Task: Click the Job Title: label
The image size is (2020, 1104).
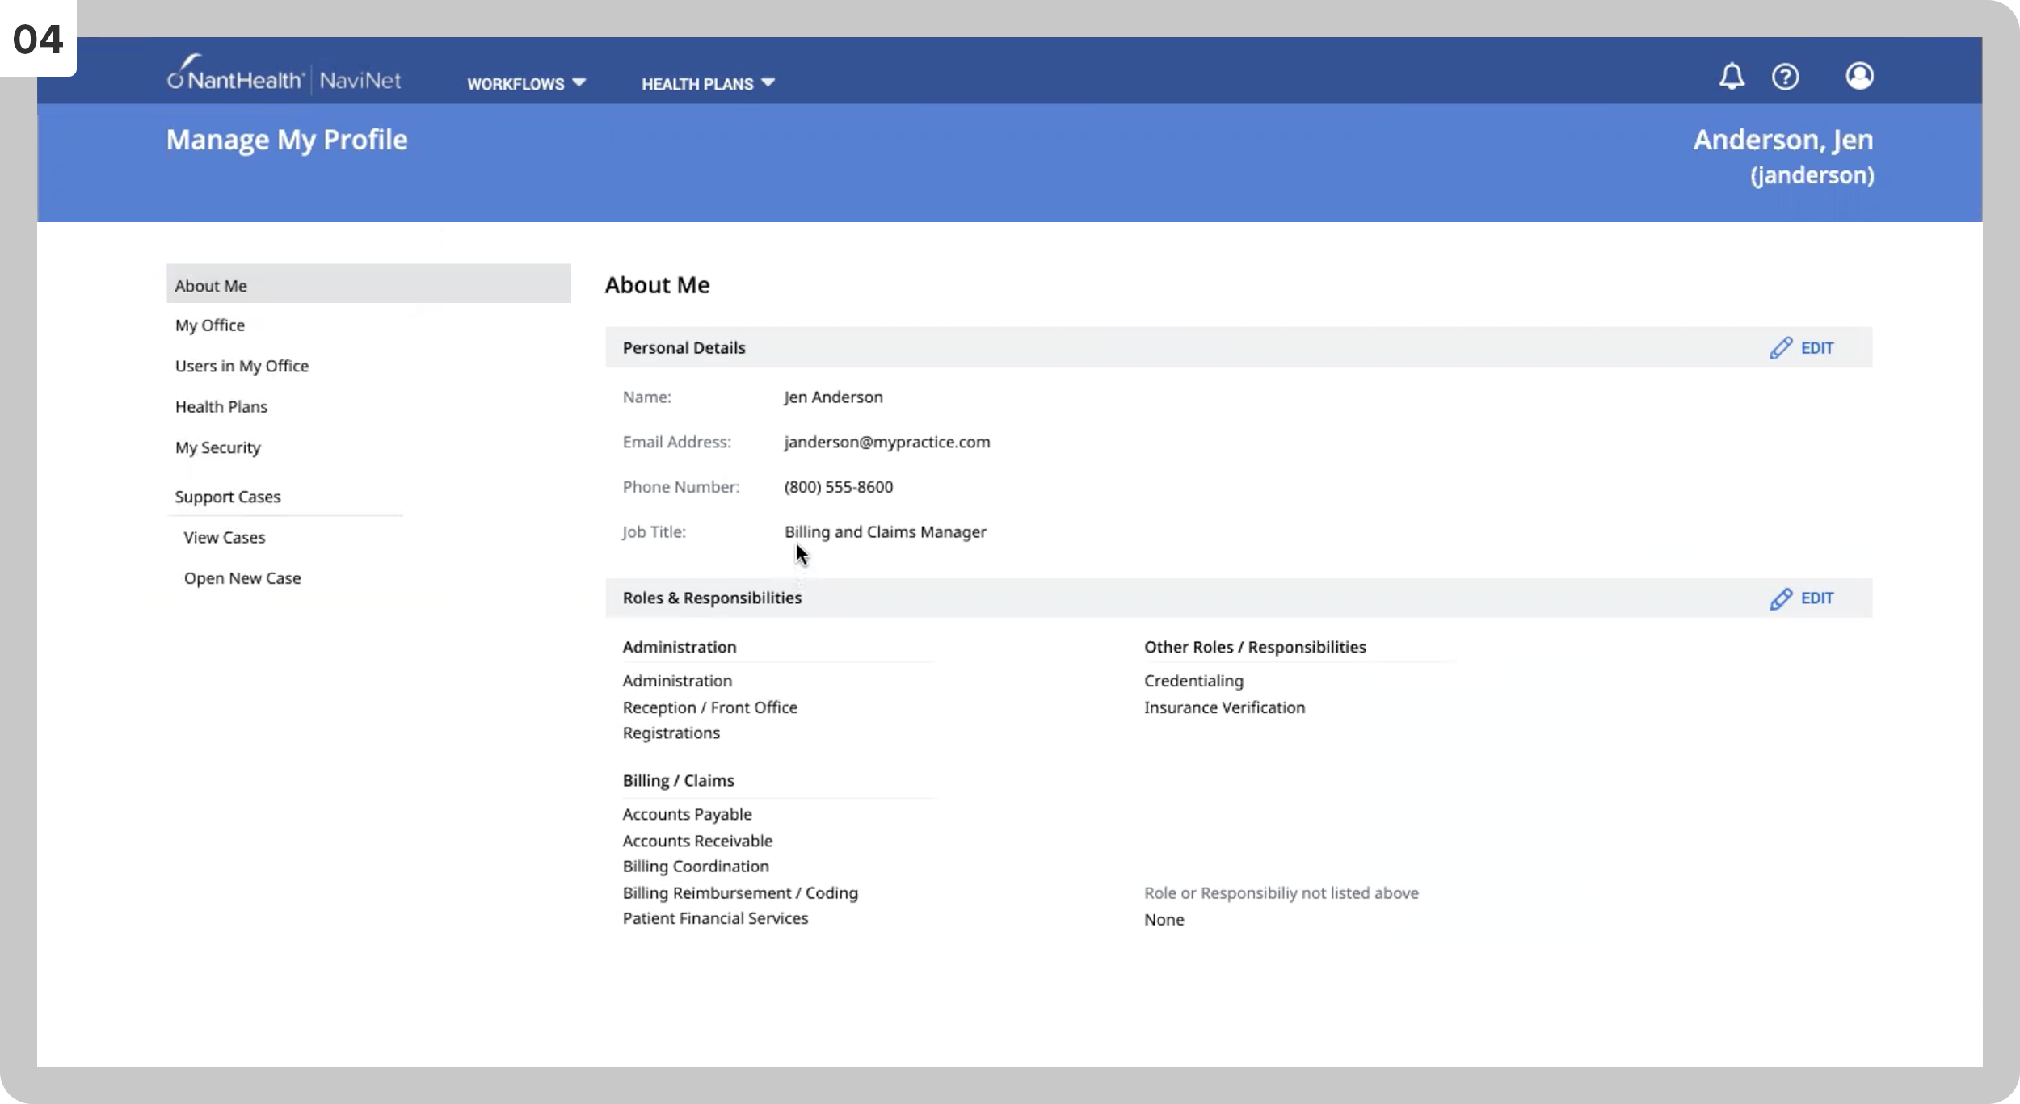Action: 654,532
